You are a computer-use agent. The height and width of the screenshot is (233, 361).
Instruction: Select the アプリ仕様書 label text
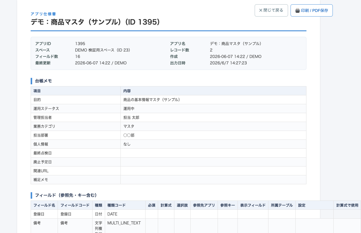[43, 14]
